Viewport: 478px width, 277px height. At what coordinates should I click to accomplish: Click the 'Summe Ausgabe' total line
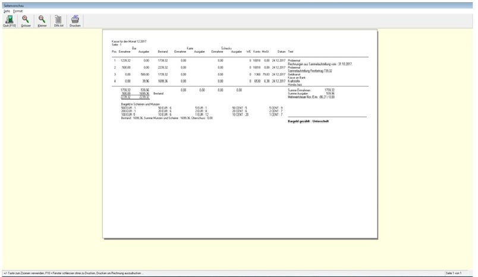(312, 94)
